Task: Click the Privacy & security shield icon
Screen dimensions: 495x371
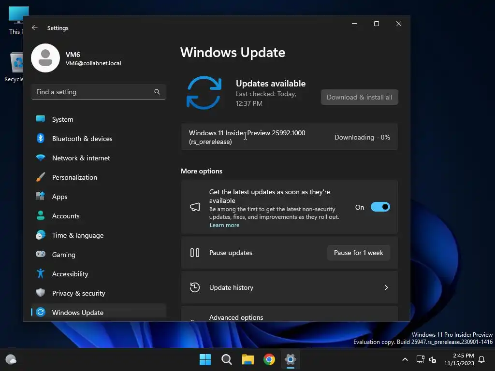Action: [41, 293]
